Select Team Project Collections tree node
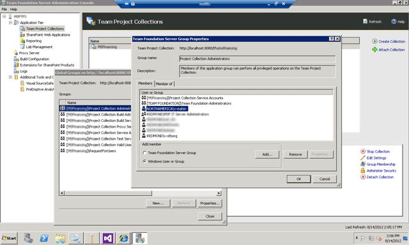This screenshot has height=245, width=409. point(45,29)
